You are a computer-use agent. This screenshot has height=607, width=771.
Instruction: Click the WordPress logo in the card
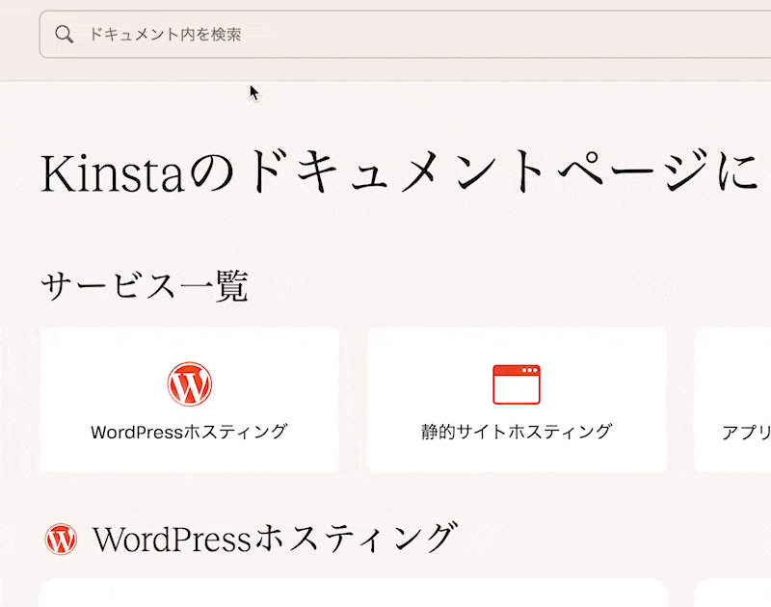[190, 383]
